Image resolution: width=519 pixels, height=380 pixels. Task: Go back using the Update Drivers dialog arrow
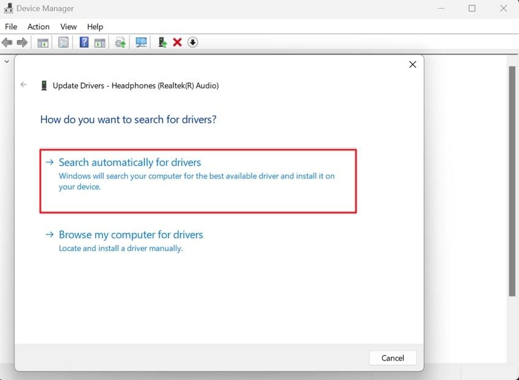(23, 85)
